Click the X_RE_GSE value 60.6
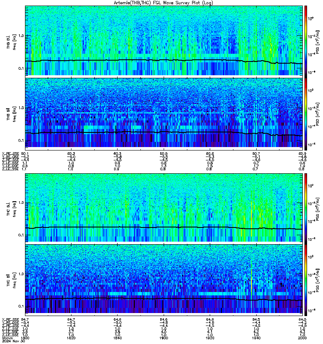The image size is (323, 344). pos(210,154)
